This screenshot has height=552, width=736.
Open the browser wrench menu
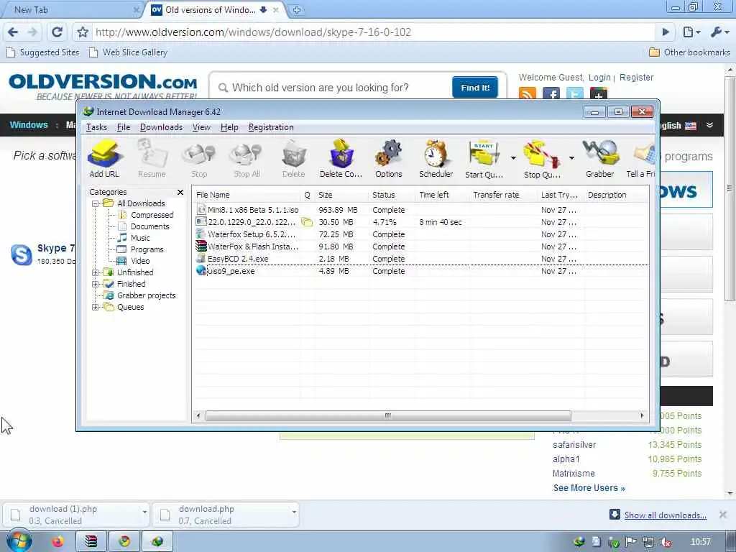pos(719,32)
